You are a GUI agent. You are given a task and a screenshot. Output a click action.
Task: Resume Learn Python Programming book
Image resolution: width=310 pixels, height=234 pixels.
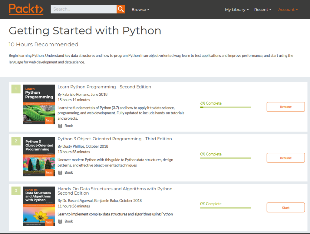click(285, 107)
